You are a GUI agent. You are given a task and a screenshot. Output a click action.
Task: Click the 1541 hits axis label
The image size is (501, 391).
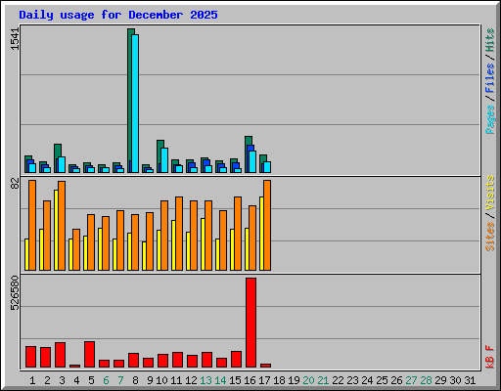click(15, 39)
